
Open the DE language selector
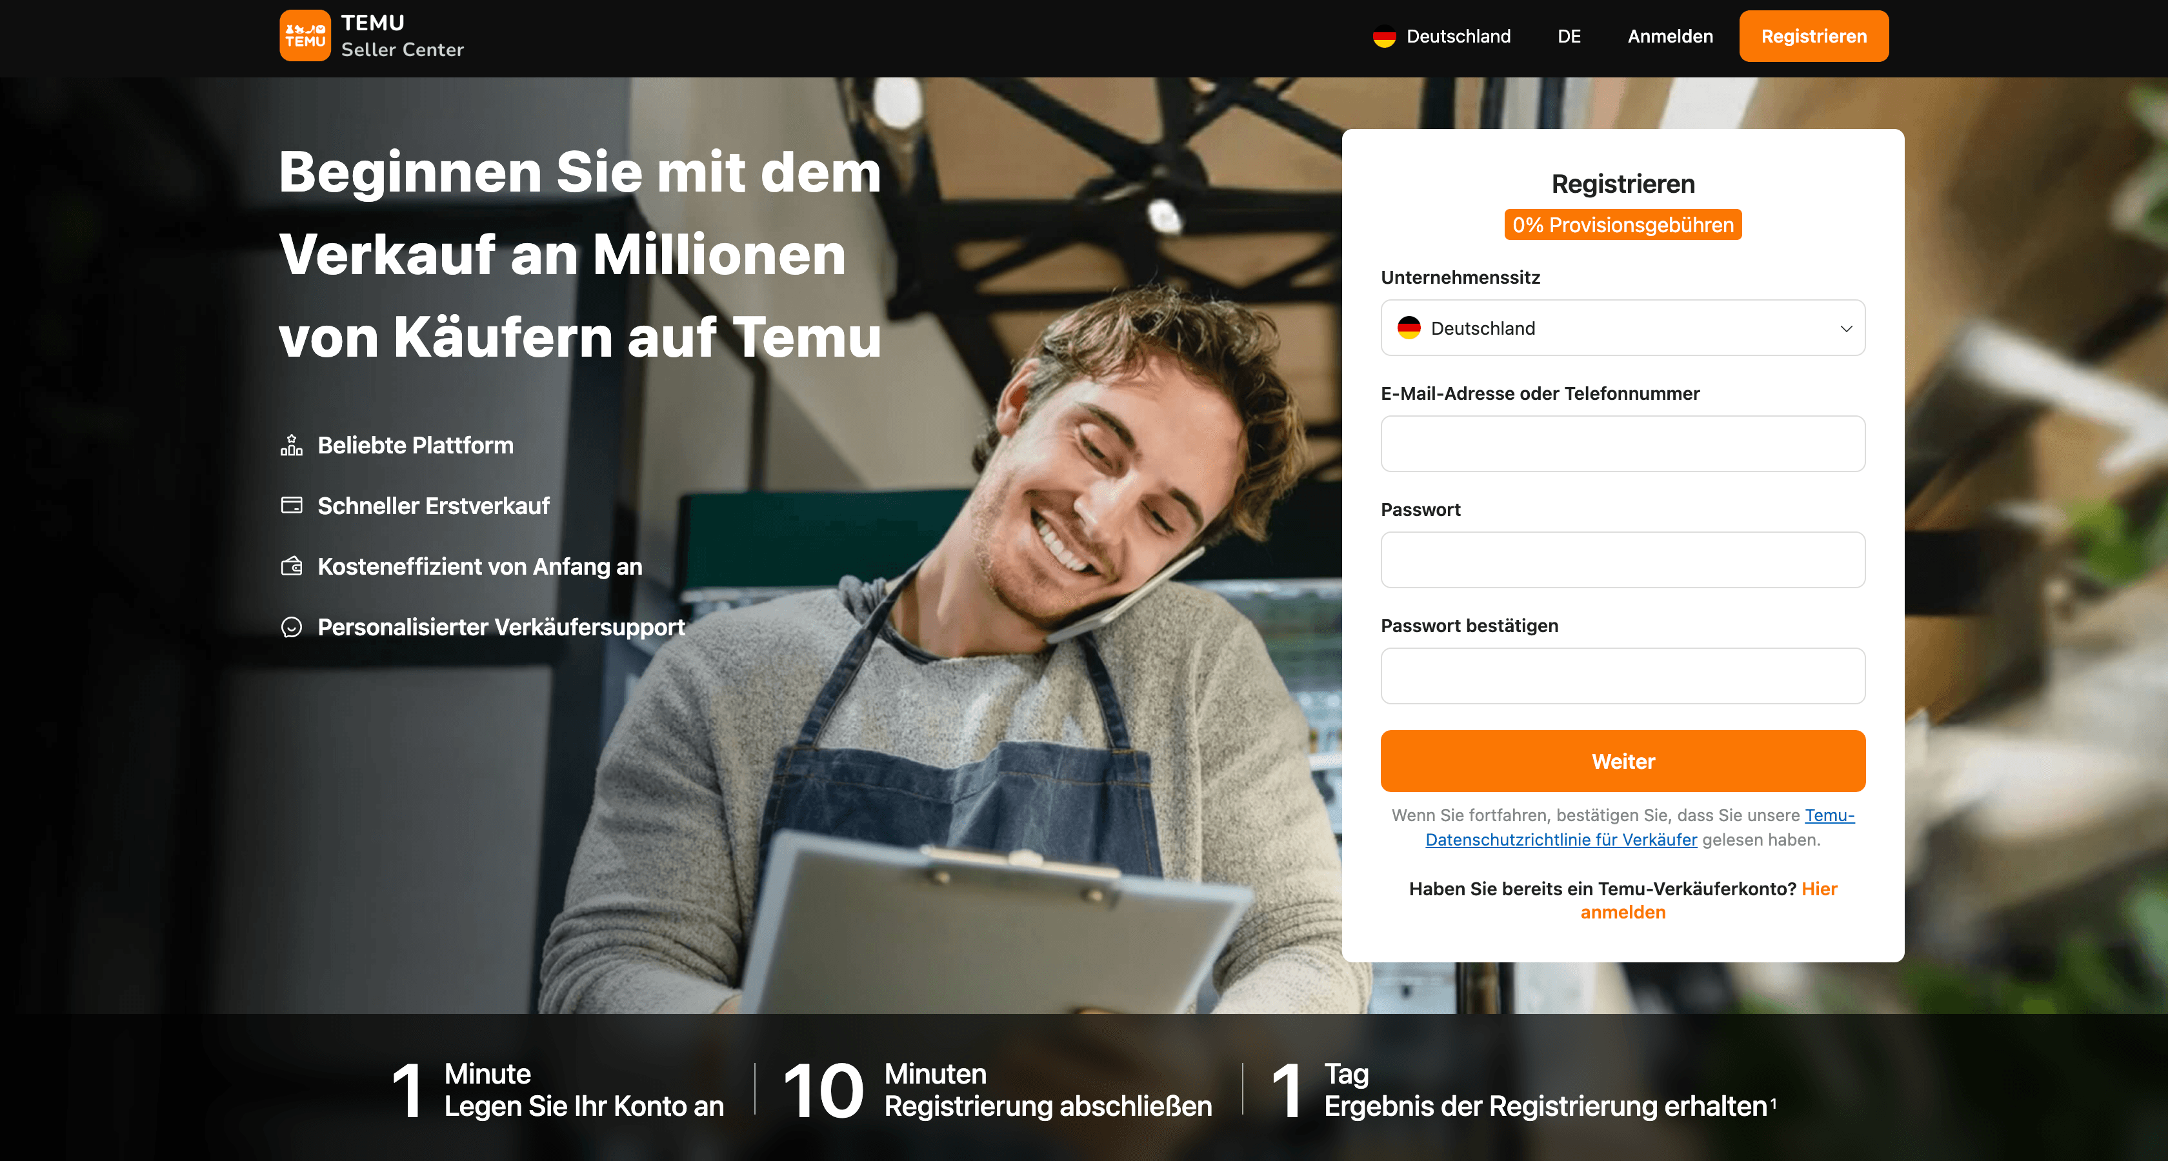1569,36
